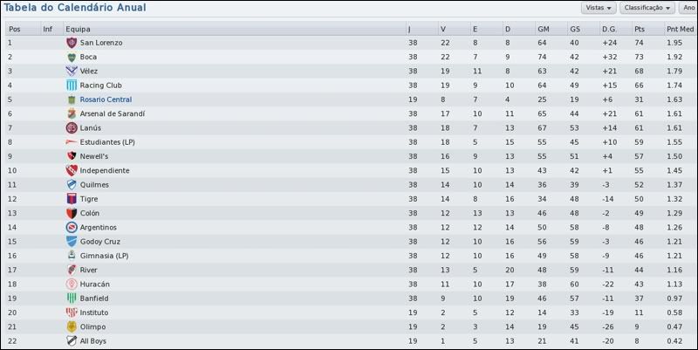Open the Classificação dropdown
The image size is (698, 350).
[x=647, y=8]
